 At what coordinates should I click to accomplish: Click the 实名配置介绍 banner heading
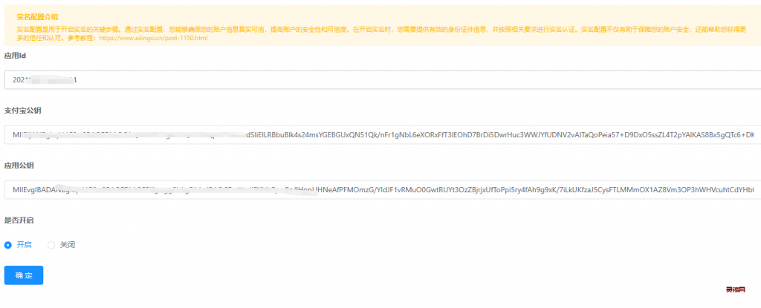(37, 16)
